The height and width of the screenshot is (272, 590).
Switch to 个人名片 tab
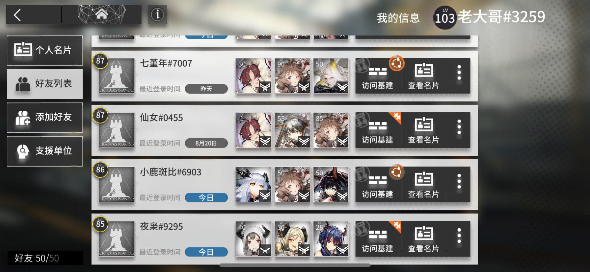pyautogui.click(x=45, y=50)
